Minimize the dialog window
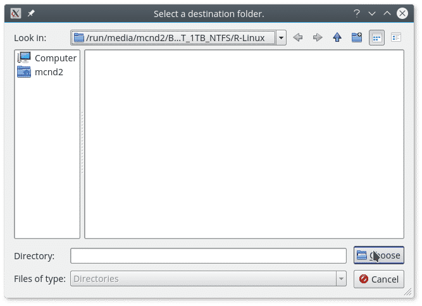The width and height of the screenshot is (422, 306). tap(372, 13)
